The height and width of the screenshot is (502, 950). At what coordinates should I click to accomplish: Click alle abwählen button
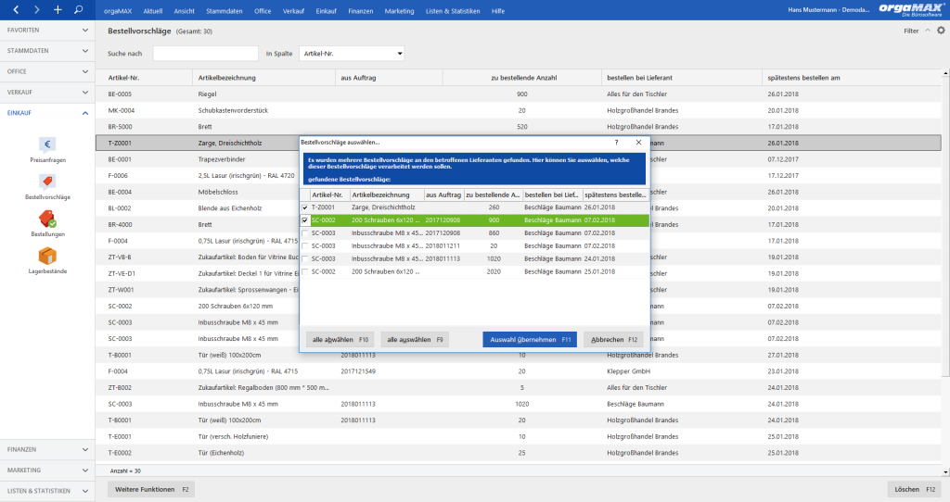[340, 339]
